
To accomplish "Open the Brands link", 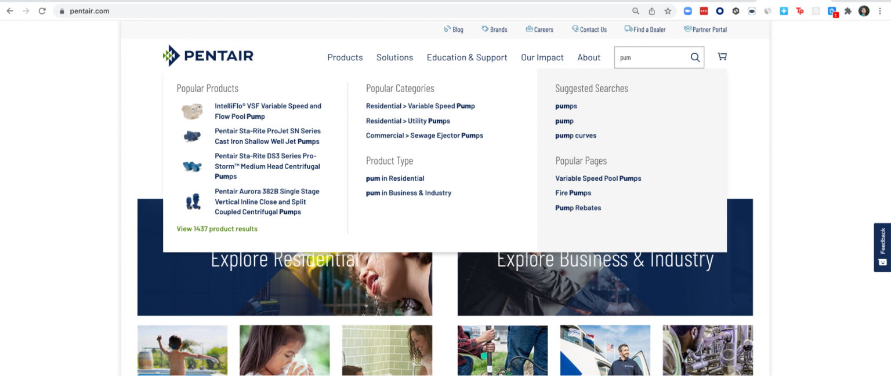I will point(494,30).
